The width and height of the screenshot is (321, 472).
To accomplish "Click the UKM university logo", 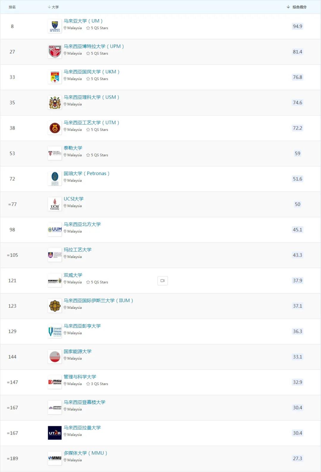I will click(55, 77).
